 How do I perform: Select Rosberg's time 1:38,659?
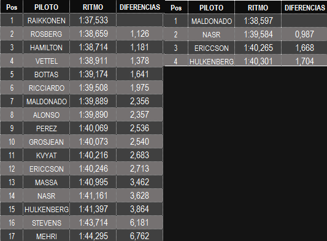coord(93,34)
